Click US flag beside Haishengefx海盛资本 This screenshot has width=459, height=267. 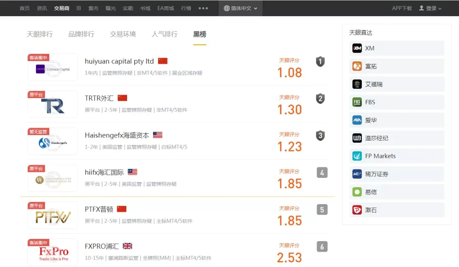tap(158, 135)
